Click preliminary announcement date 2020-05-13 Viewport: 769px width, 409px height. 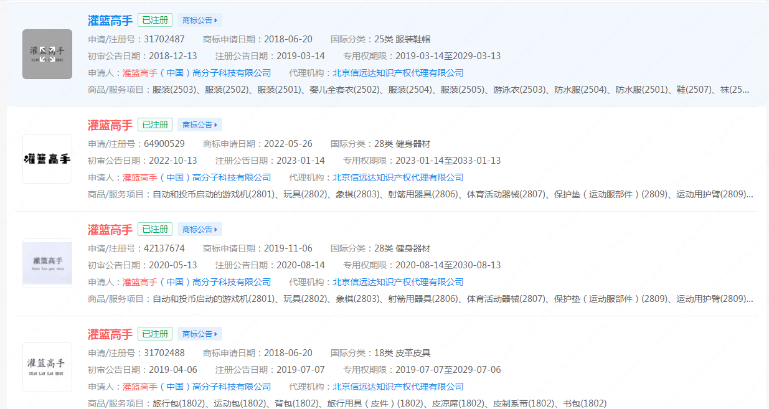tap(173, 265)
